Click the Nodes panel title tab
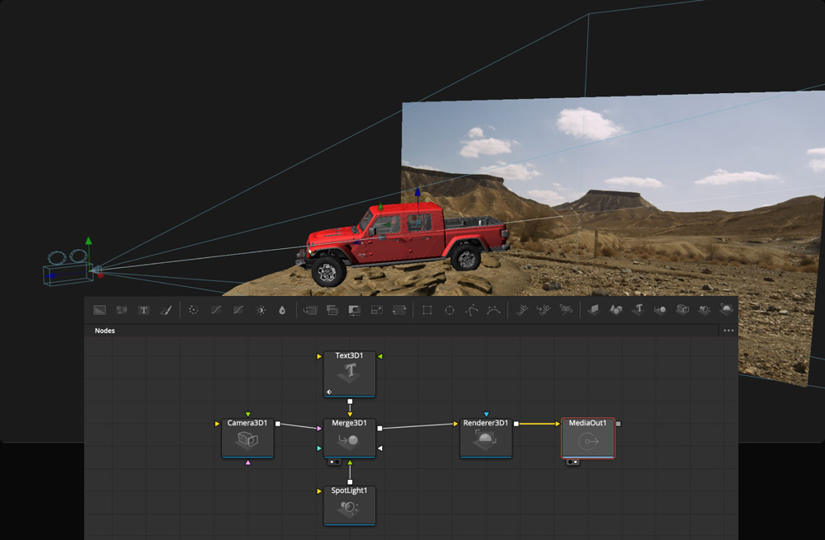 (x=105, y=331)
